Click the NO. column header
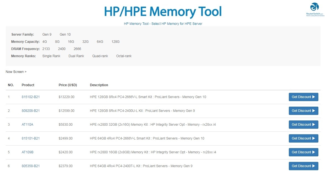325x171 pixels. (11, 85)
